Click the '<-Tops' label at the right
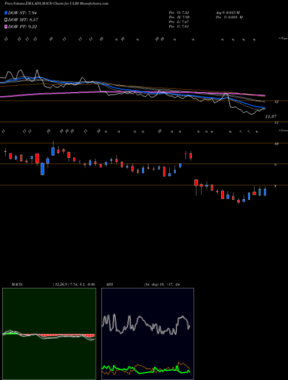 click(x=283, y=39)
